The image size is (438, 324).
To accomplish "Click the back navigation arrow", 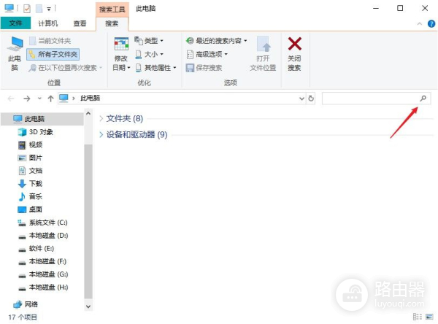I will [x=11, y=99].
